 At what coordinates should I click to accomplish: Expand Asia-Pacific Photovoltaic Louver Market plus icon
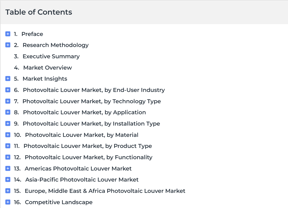coord(8,179)
